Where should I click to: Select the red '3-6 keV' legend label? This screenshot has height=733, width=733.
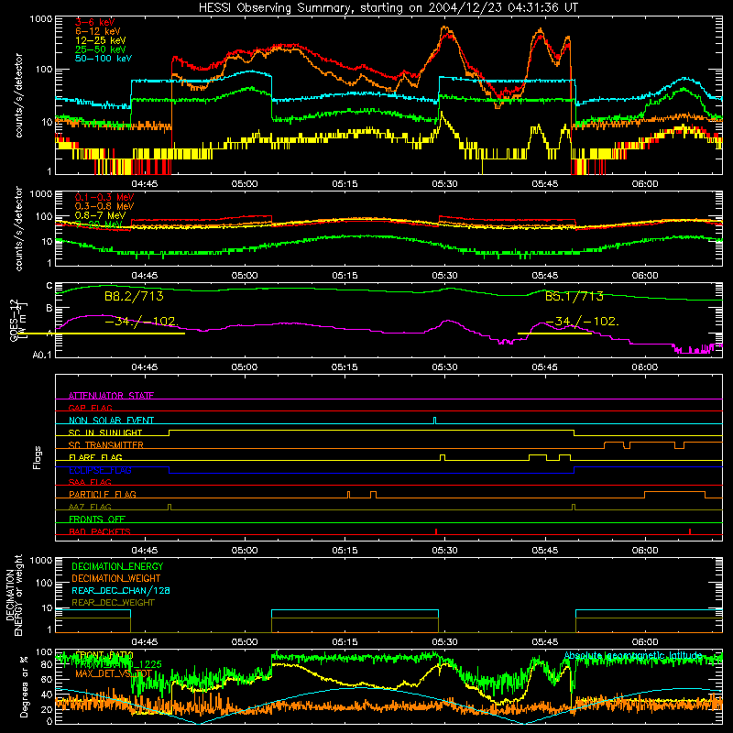[x=94, y=22]
